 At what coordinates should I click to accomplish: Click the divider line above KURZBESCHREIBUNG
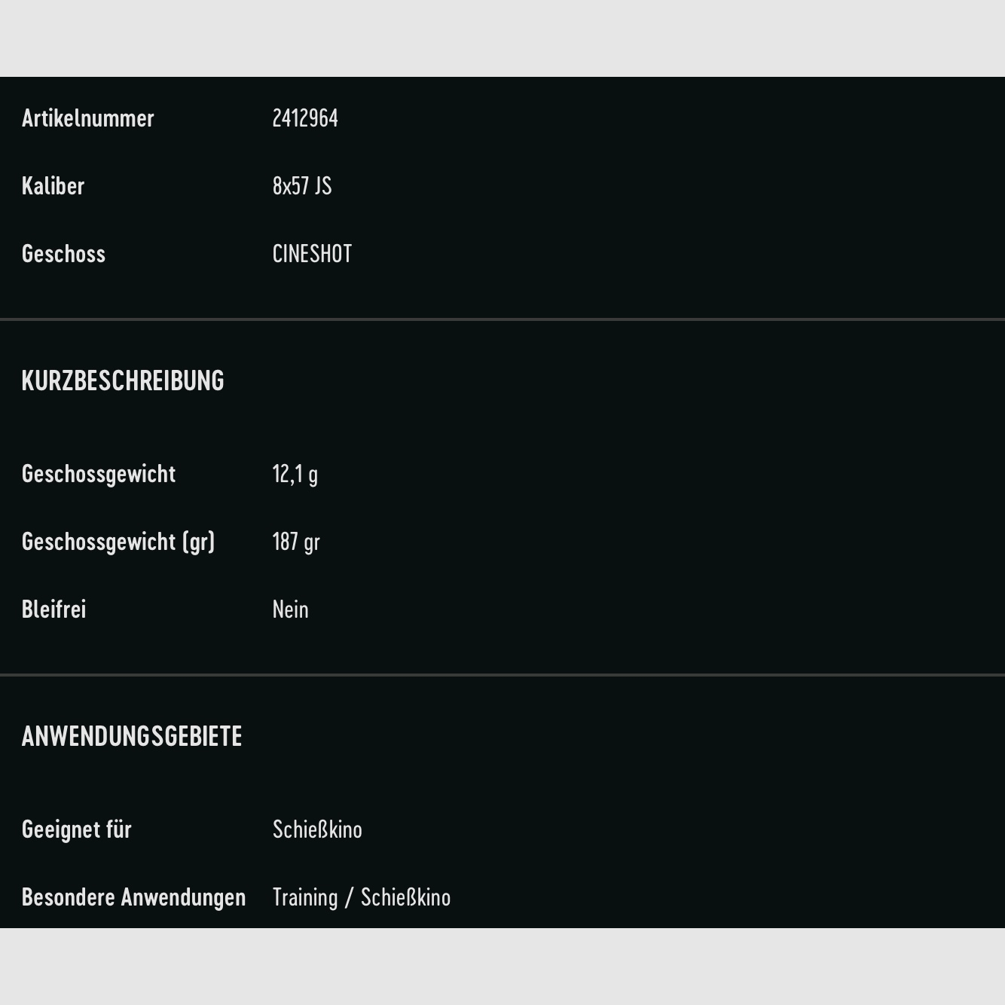click(x=502, y=319)
